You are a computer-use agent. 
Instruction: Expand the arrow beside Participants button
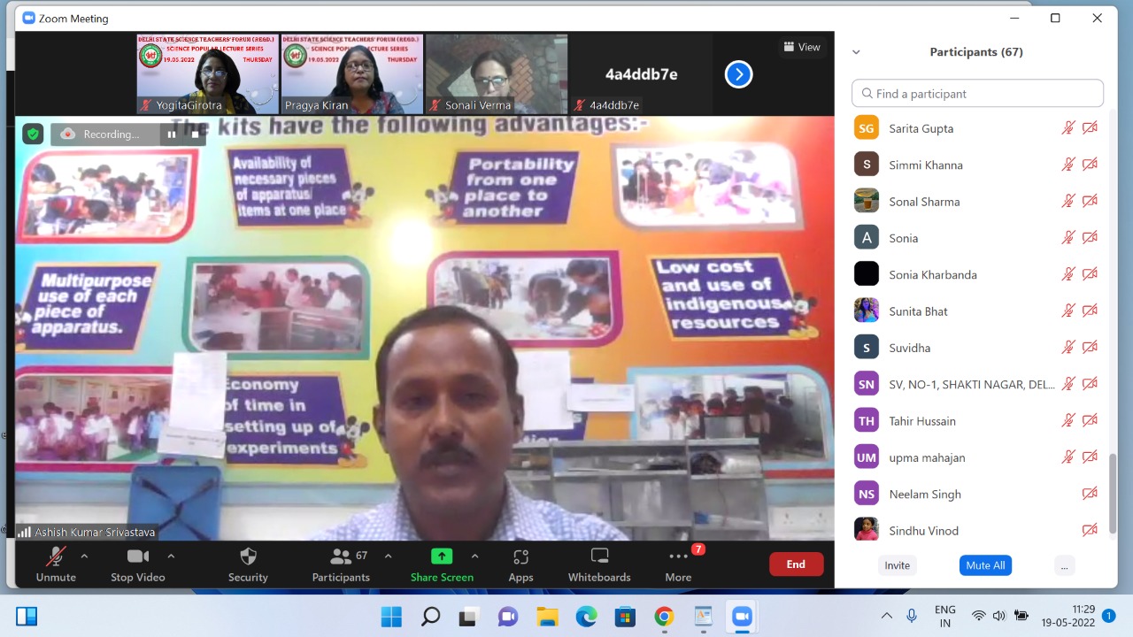coord(388,556)
